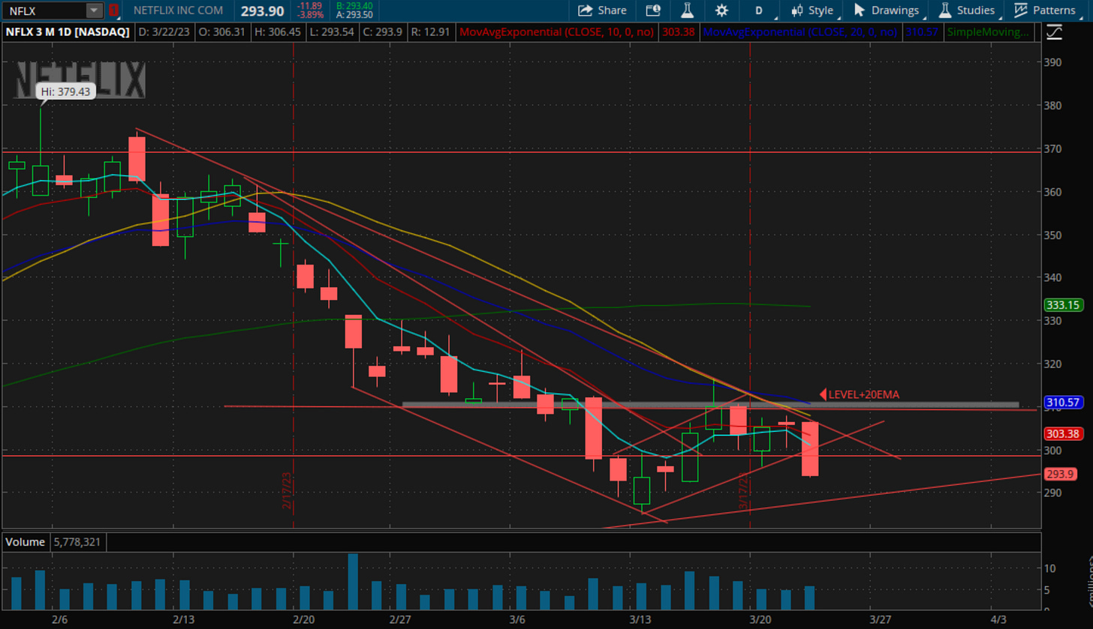Image resolution: width=1093 pixels, height=629 pixels.
Task: Click the 3/27 date on time axis
Action: coord(880,620)
